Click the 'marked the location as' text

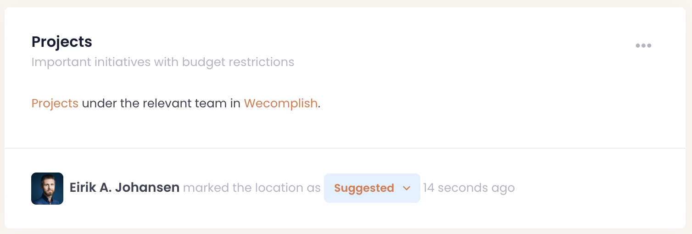click(x=251, y=188)
